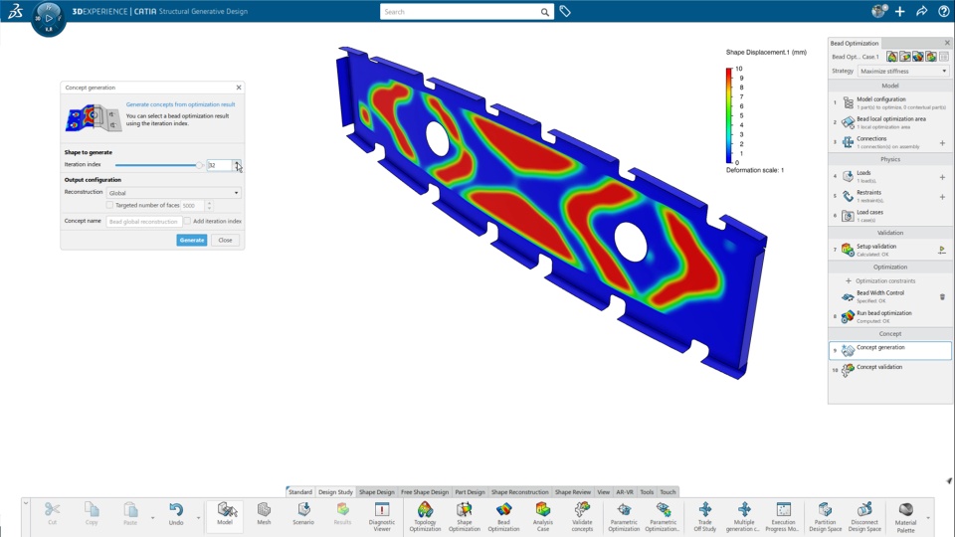Run setup validation play icon

[942, 250]
